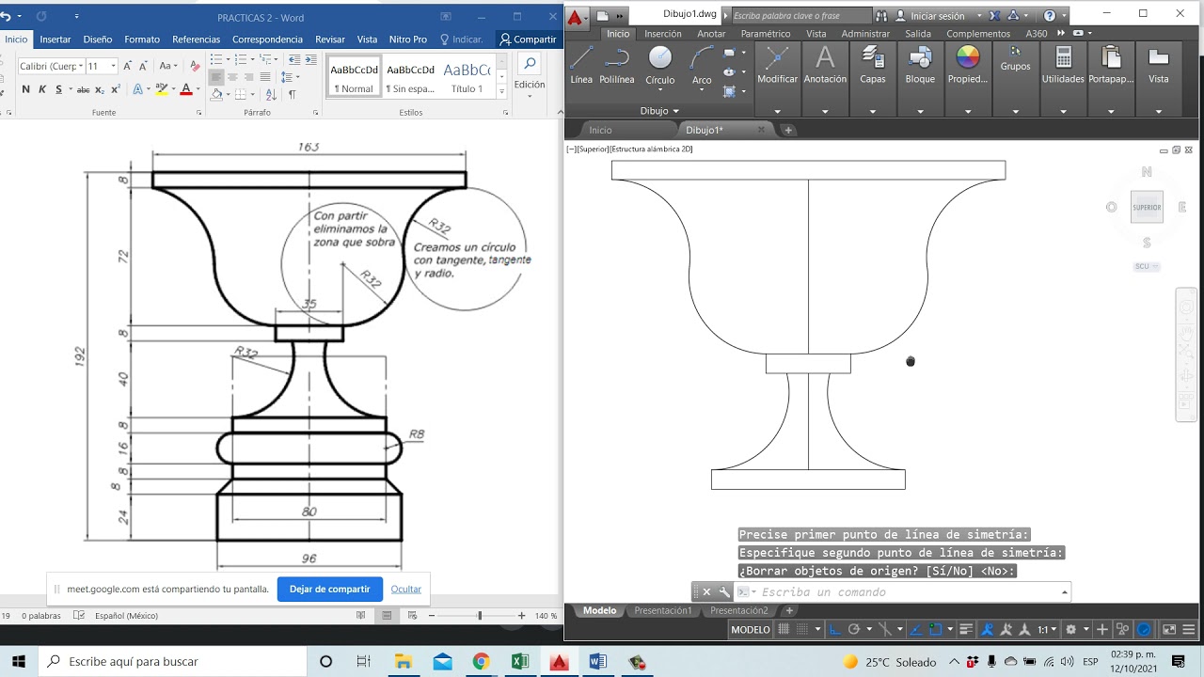
Task: Choose the Arco tool in AutoCAD
Action: point(702,65)
